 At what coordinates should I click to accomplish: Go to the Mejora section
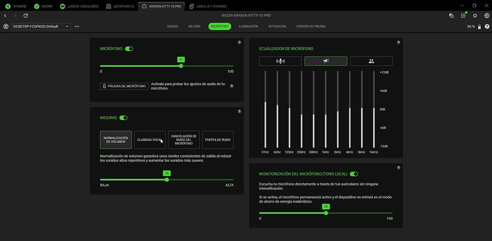tap(194, 26)
